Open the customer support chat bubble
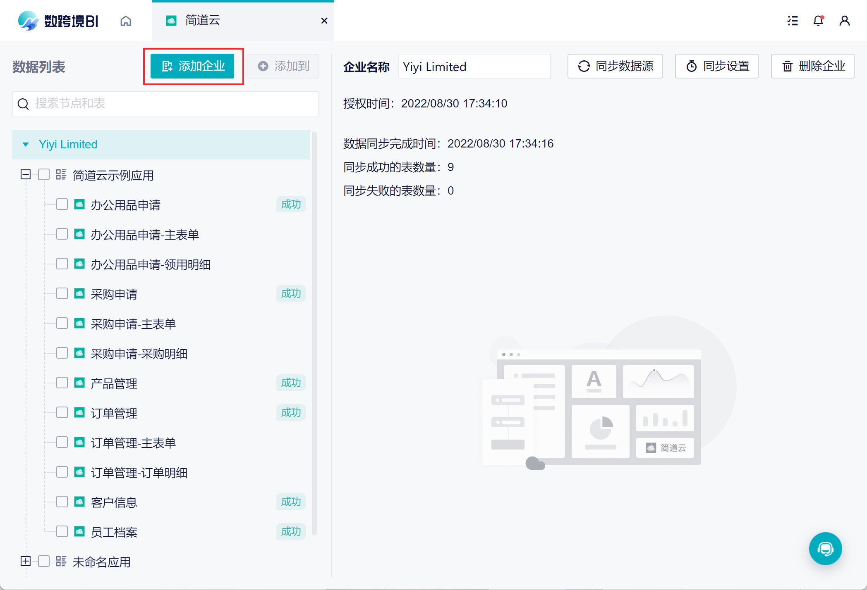The width and height of the screenshot is (867, 590). pos(825,549)
